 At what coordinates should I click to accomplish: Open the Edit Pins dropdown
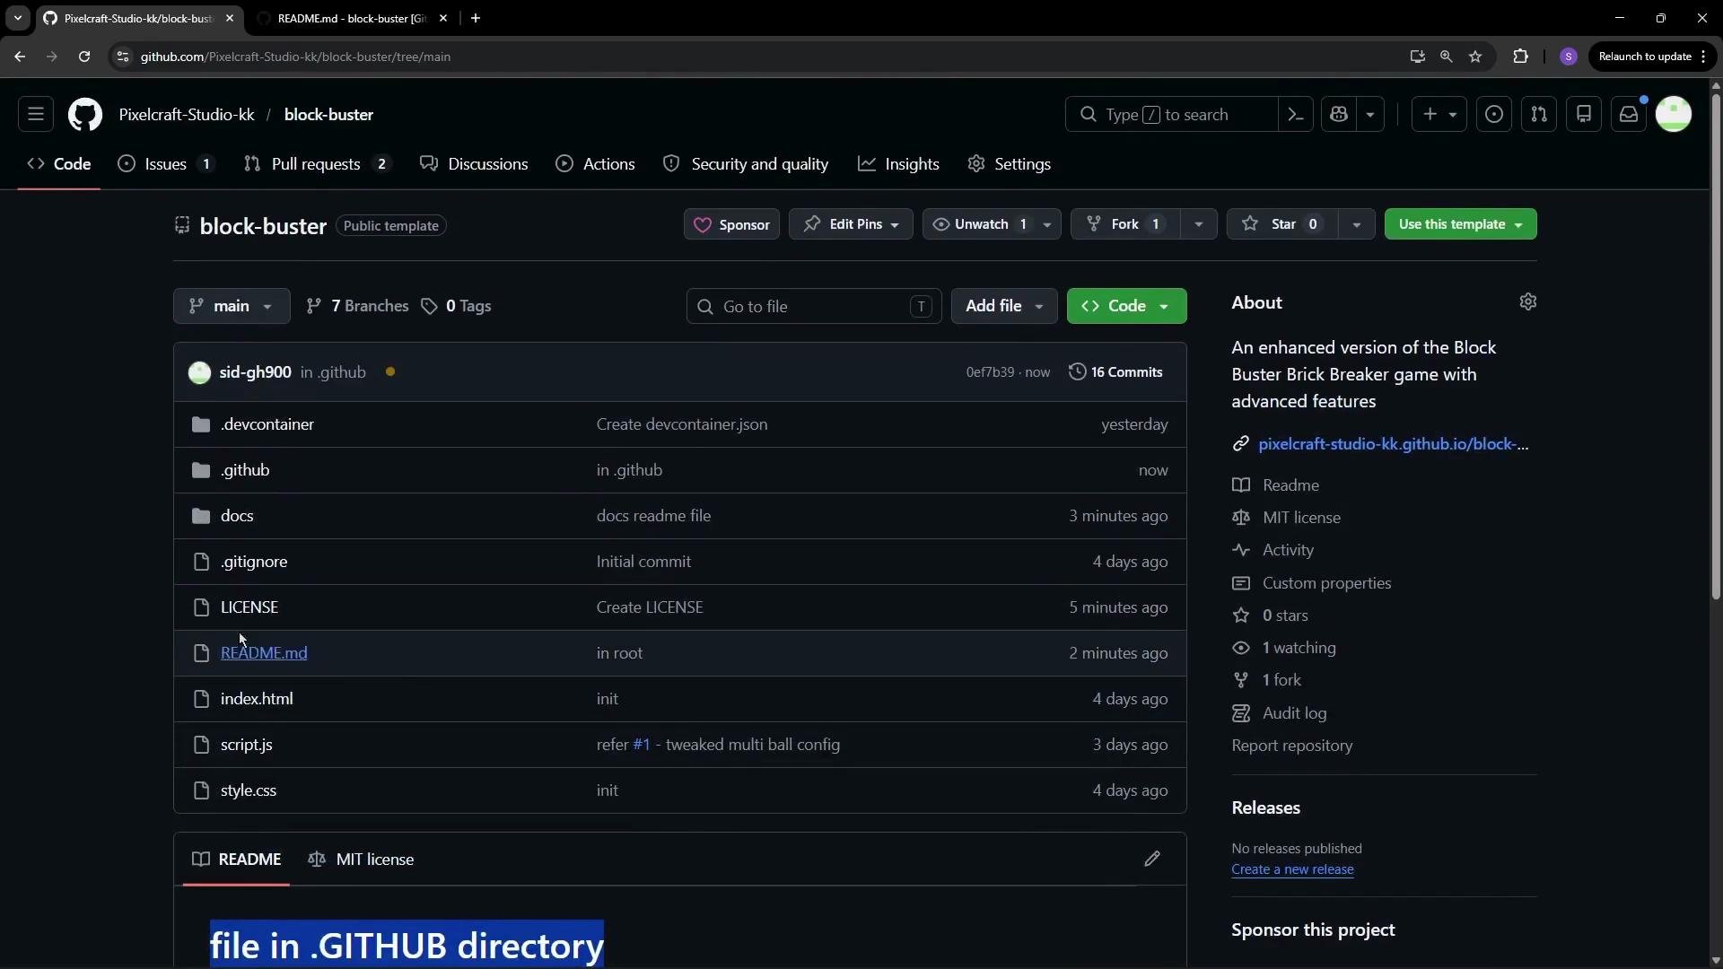click(x=851, y=224)
